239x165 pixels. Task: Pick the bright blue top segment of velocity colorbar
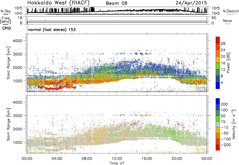[218, 101]
